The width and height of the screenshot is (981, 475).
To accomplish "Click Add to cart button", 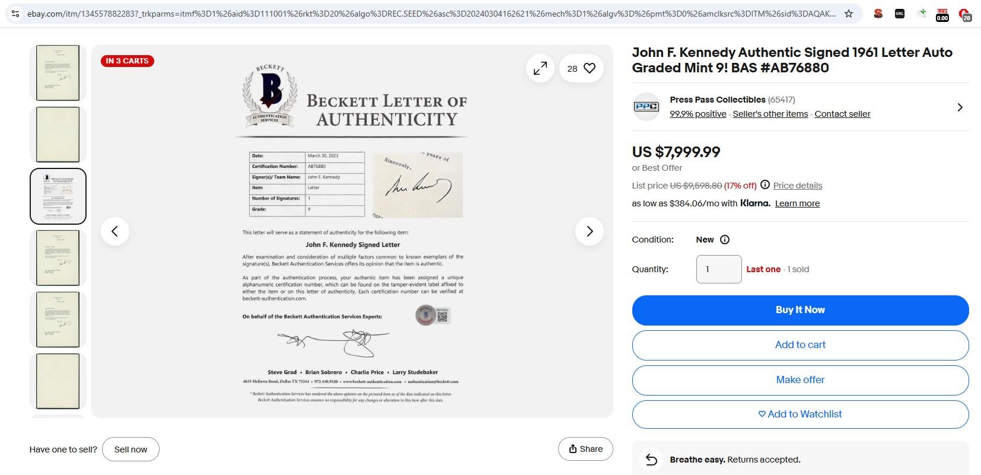I will pos(800,345).
